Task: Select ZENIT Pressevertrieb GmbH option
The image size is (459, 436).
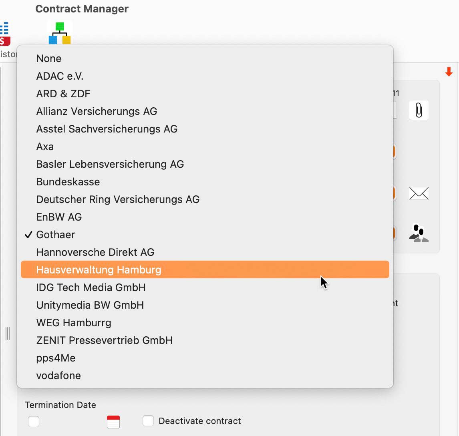Action: (x=205, y=340)
